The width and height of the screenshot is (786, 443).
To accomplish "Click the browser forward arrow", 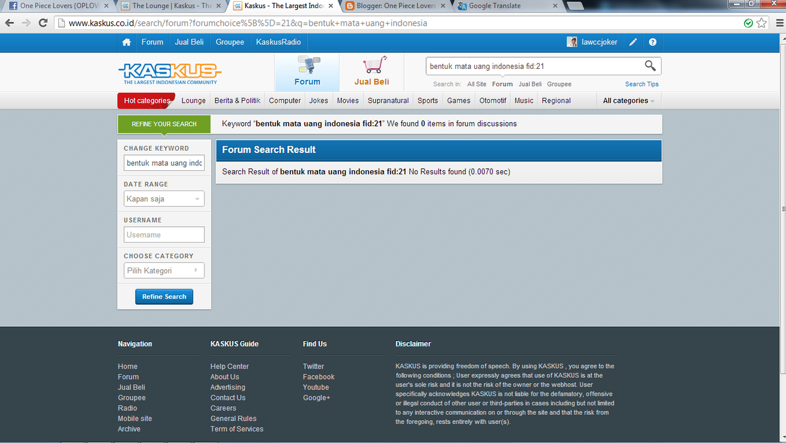I will coord(26,23).
